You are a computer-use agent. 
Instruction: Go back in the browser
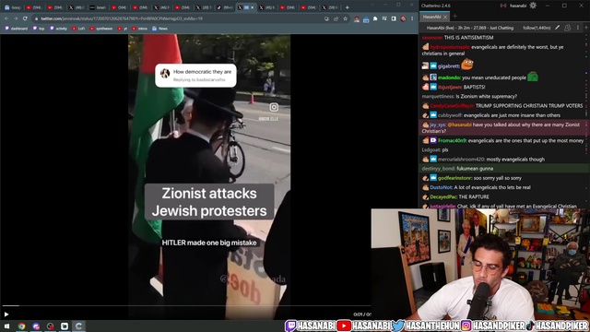coord(6,18)
